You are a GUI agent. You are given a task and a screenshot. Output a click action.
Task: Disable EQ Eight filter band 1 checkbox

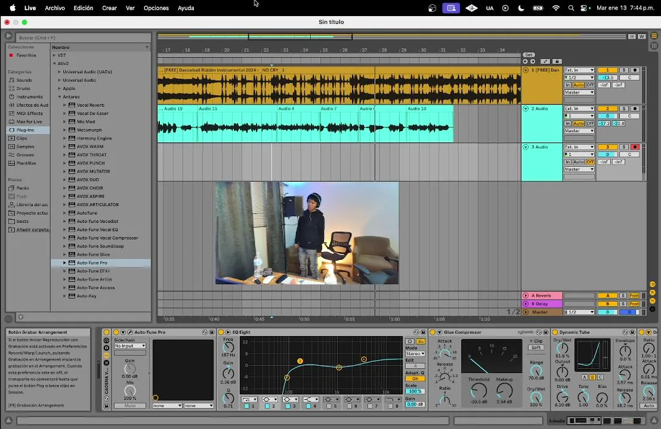tap(246, 406)
